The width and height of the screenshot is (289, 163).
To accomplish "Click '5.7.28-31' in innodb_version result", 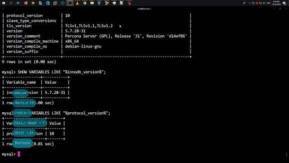I will click(55, 92).
